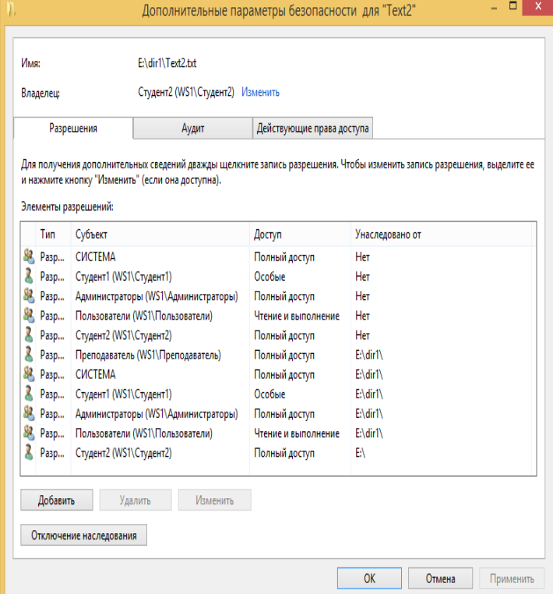This screenshot has height=594, width=553.
Task: Click icon of Студент1 entry inherited from E:\dir1\
Action: coord(29,394)
